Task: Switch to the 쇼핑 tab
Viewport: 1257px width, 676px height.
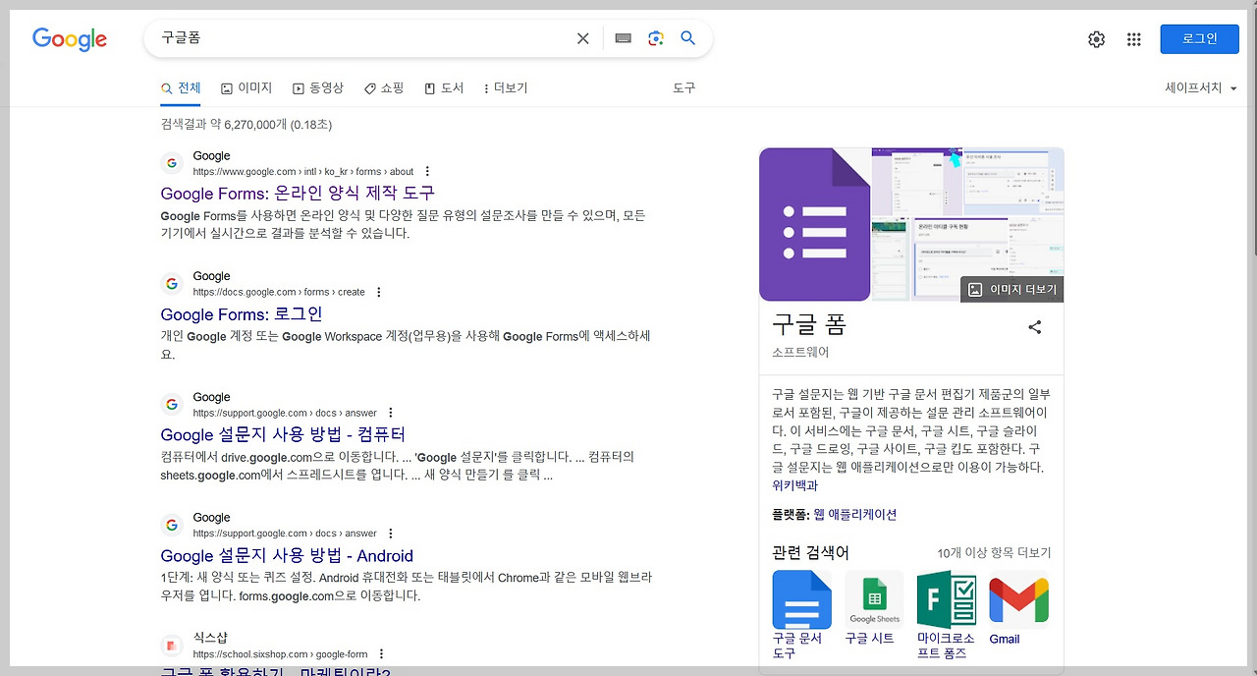Action: tap(384, 88)
